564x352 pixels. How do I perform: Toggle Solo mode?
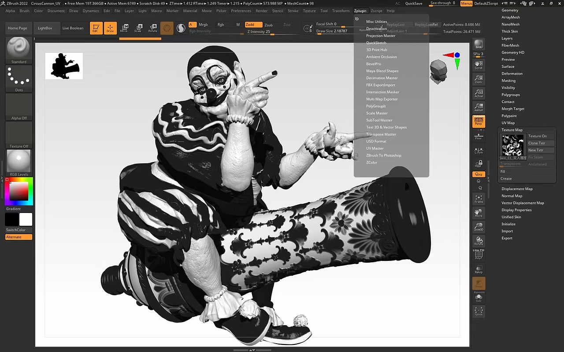point(479,298)
